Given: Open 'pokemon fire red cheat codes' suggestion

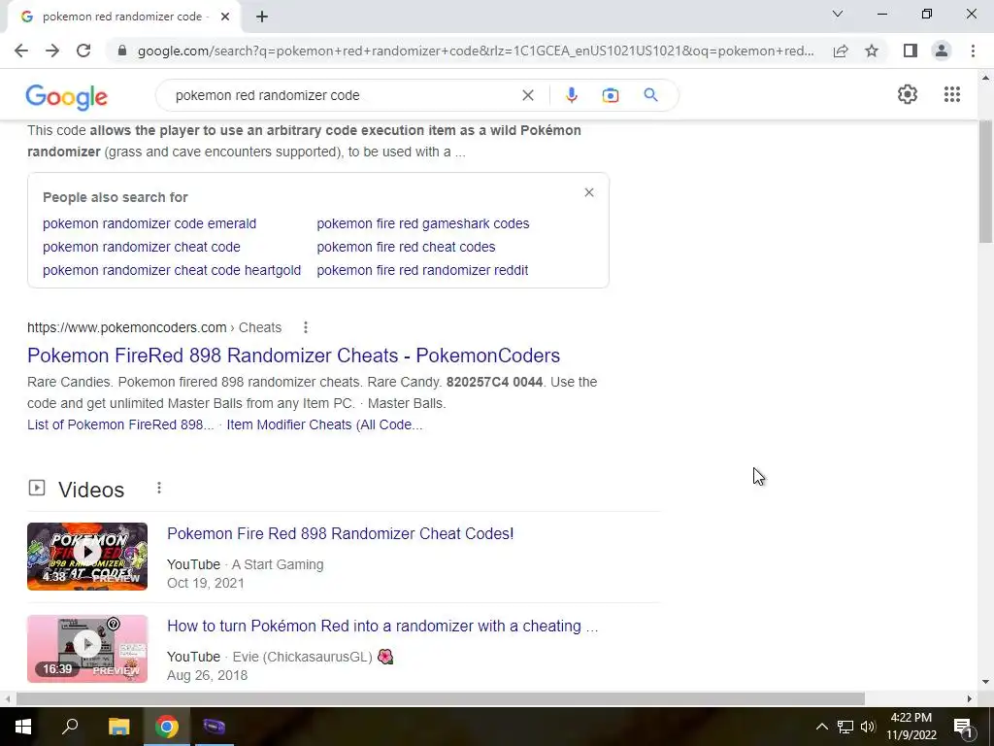Looking at the screenshot, I should point(406,247).
